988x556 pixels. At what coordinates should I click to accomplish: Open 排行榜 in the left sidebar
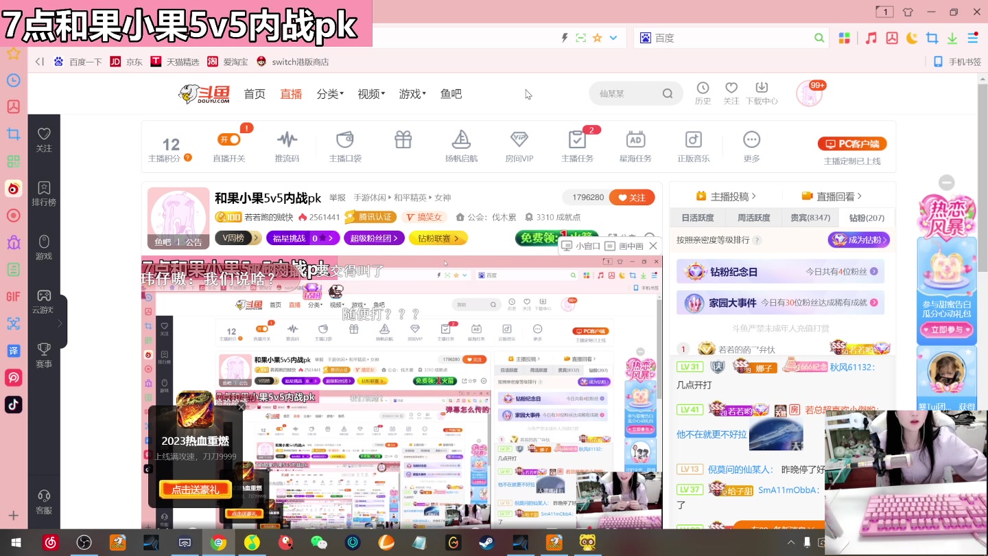[44, 194]
